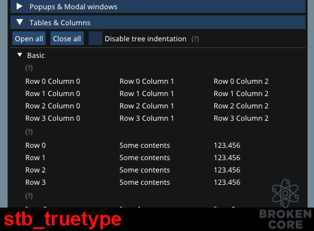Select cell Row 0 Column 2
Screen dimensions: 314x231
click(x=241, y=81)
